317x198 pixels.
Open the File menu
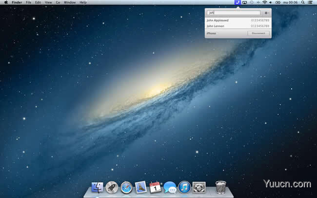pos(28,2)
